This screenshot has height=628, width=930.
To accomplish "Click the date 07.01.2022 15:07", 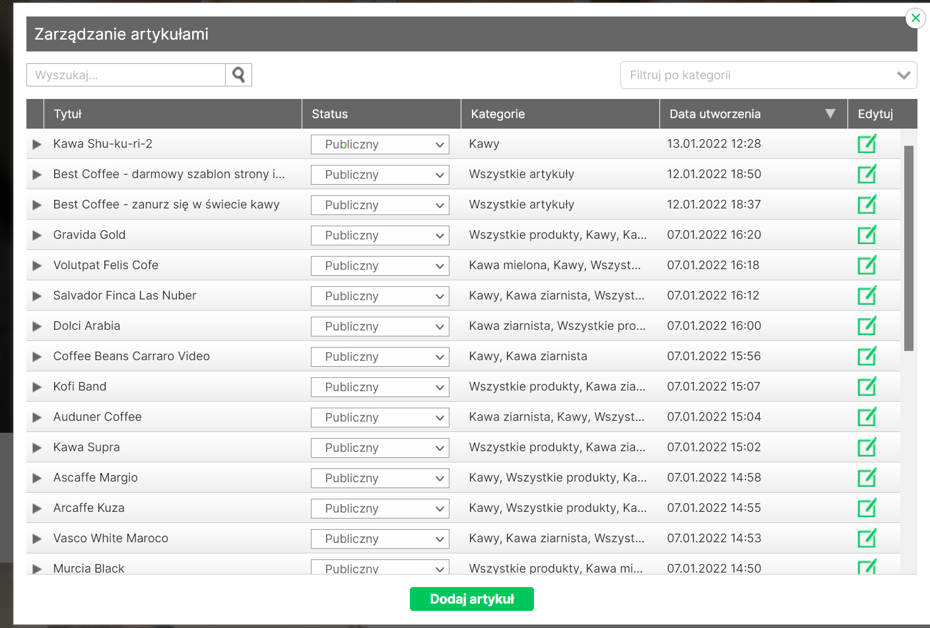I will 714,387.
